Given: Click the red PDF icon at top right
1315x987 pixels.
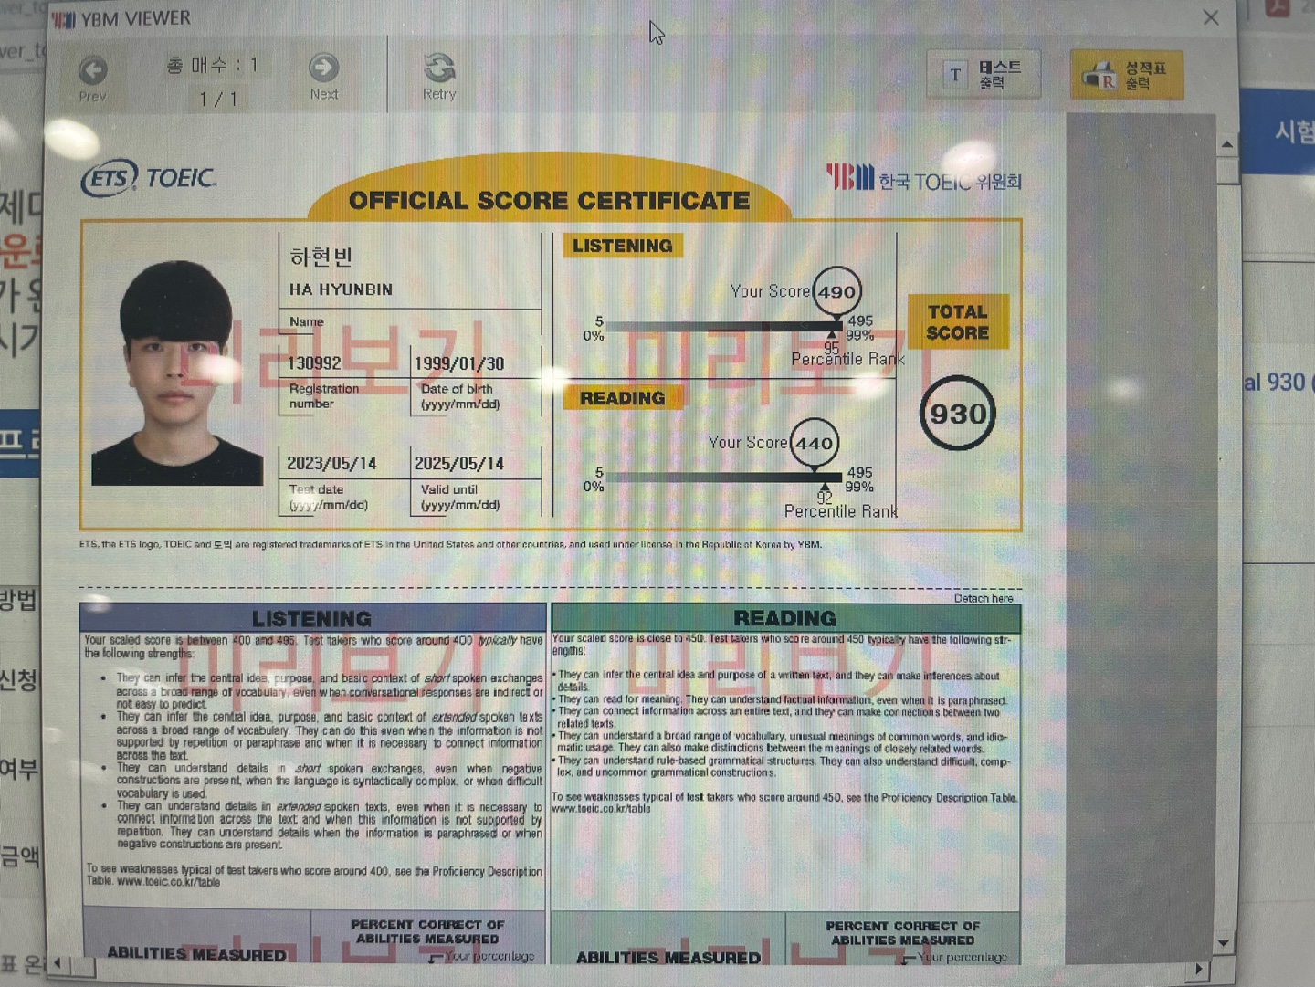Looking at the screenshot, I should tap(1276, 7).
